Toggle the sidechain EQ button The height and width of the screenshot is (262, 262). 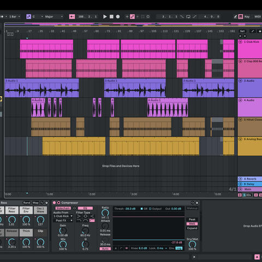point(85,208)
